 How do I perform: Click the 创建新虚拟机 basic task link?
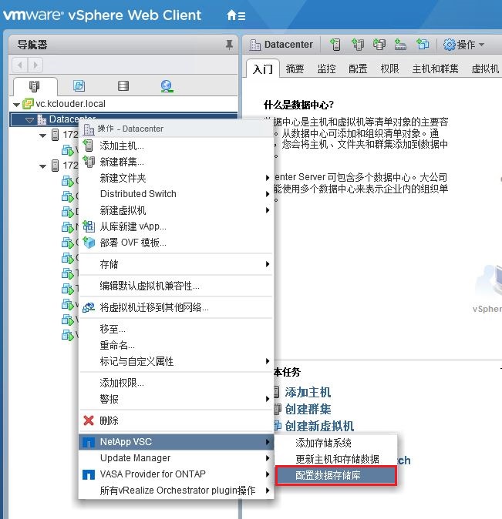coord(319,427)
